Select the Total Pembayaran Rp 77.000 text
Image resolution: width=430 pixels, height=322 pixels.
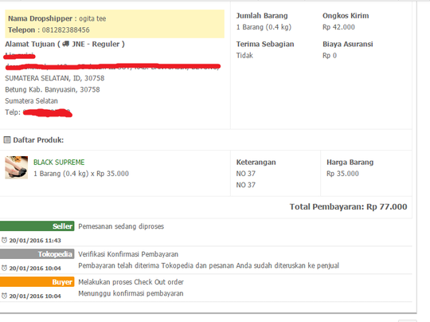(348, 206)
